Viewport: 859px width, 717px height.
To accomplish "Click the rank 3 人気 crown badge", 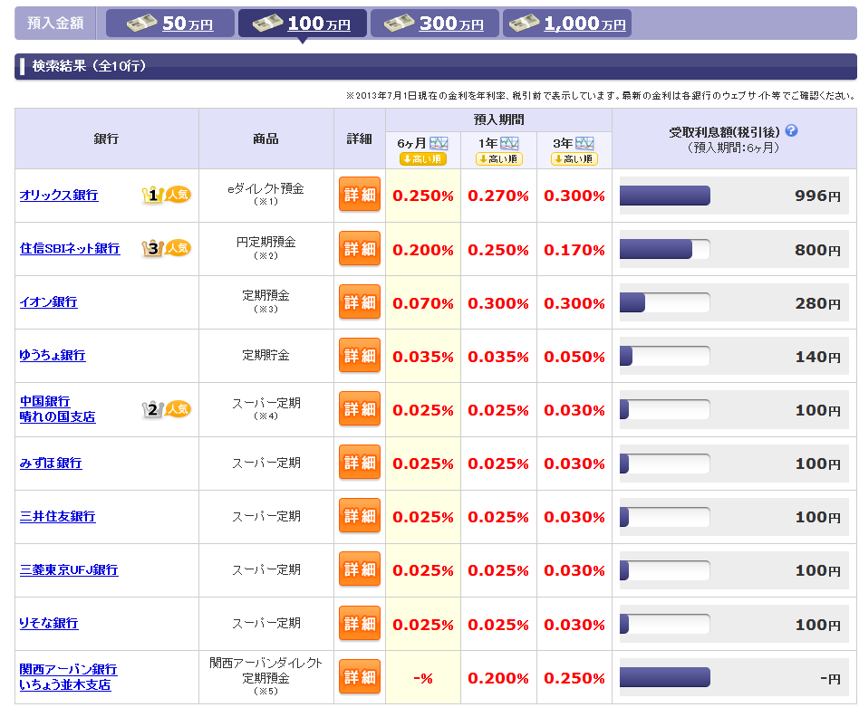I will tap(166, 248).
